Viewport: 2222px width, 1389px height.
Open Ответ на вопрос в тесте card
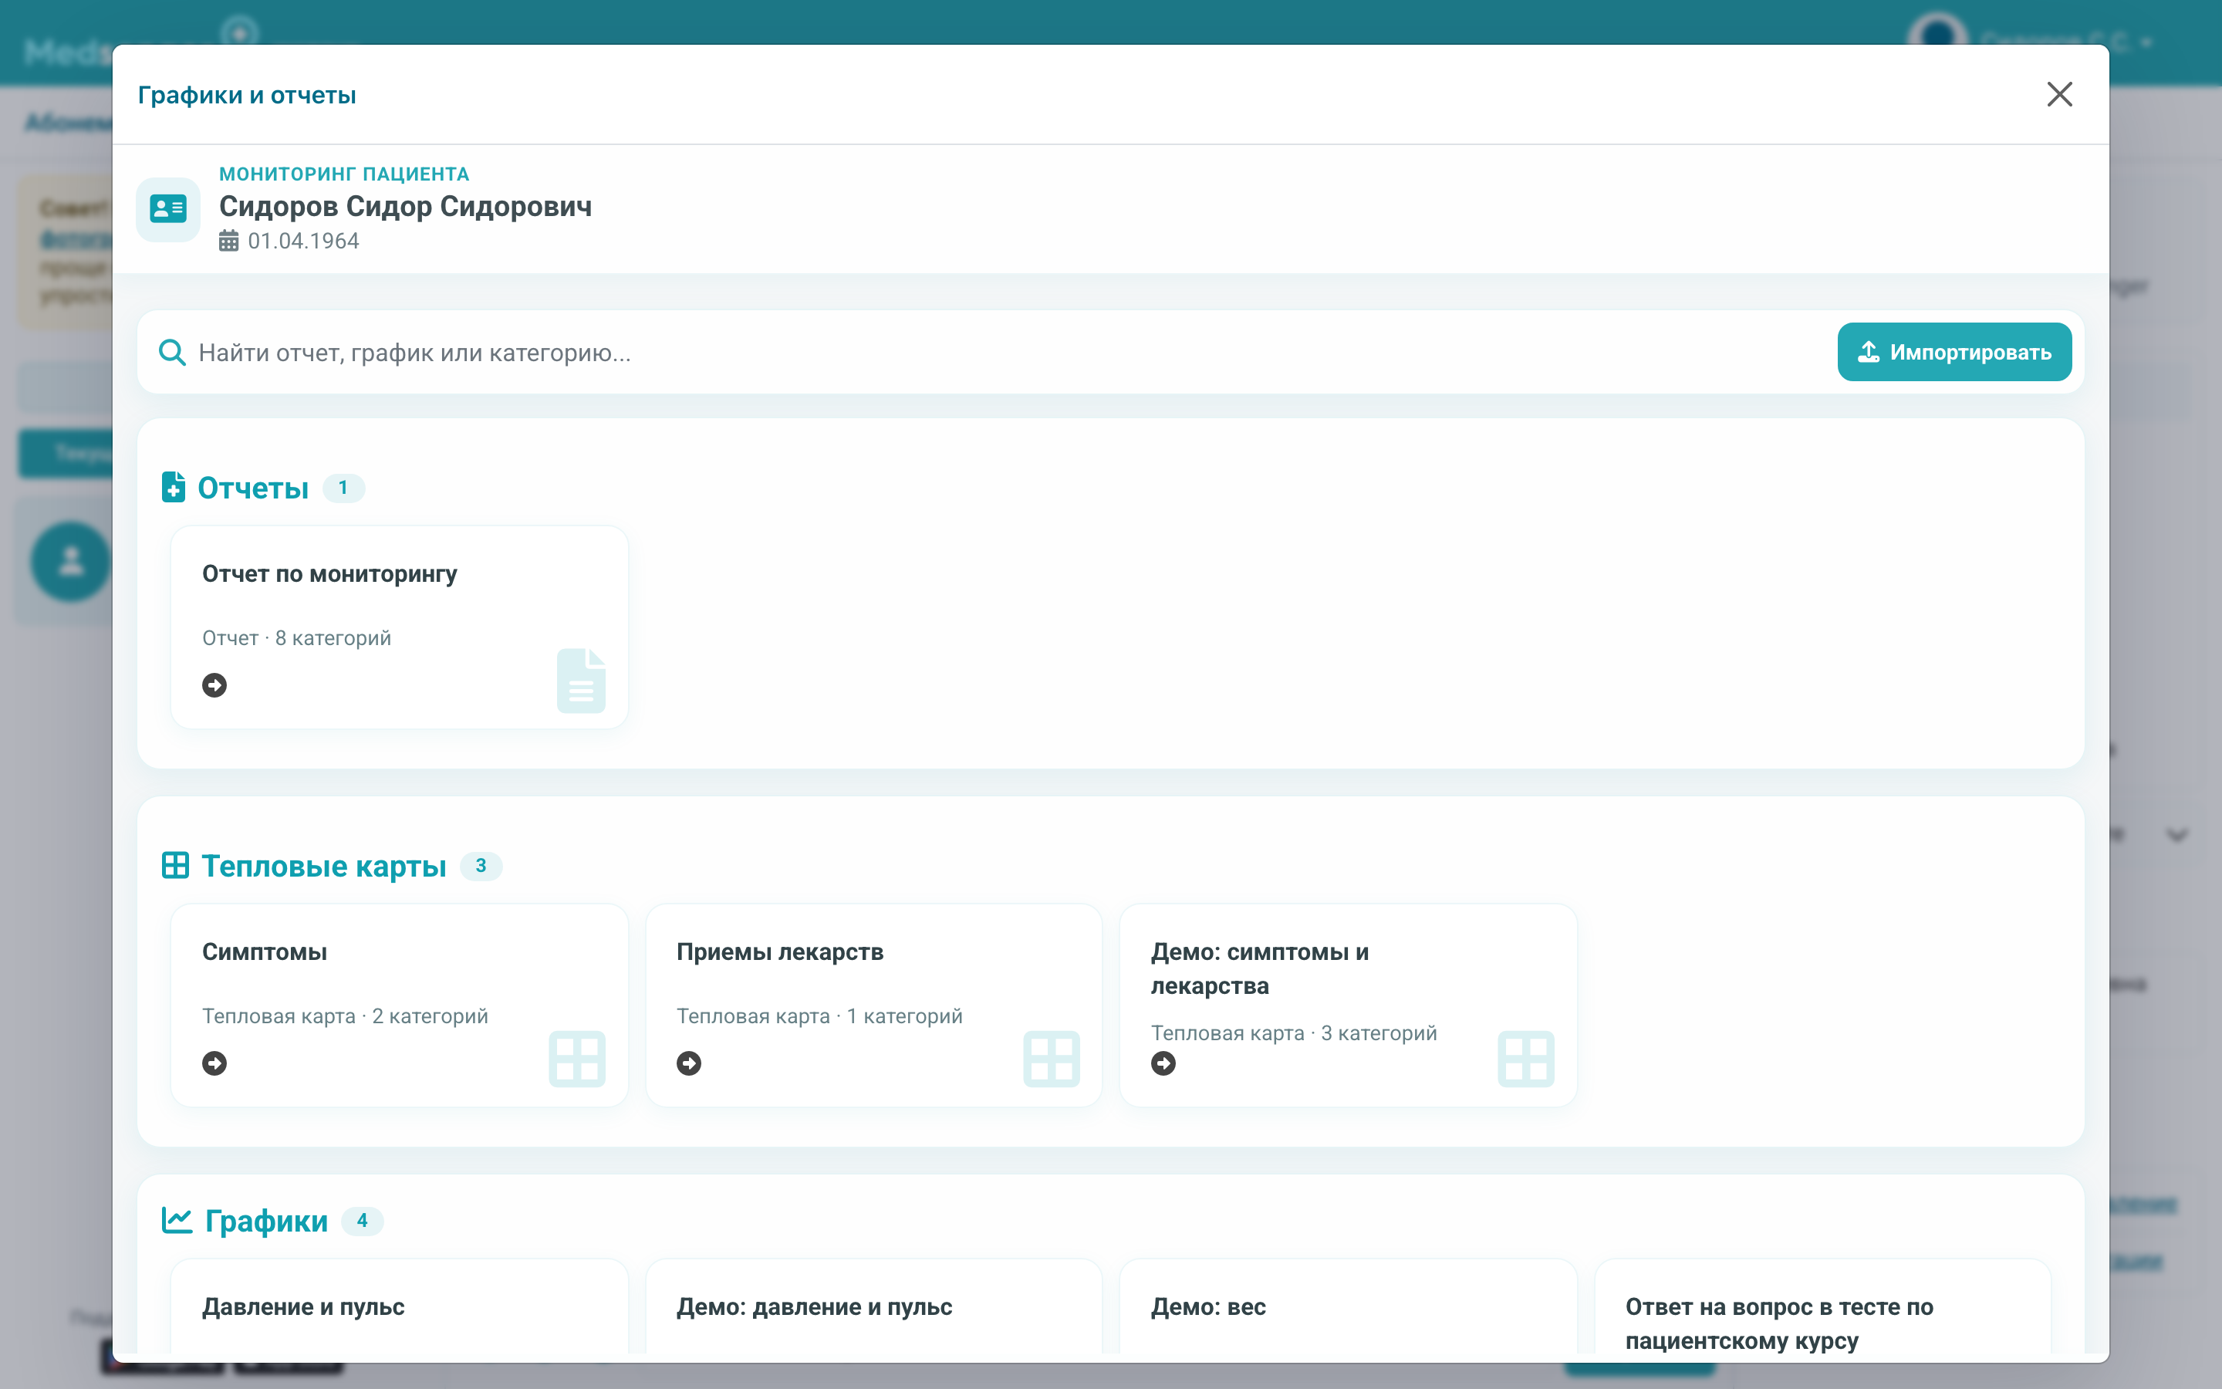(x=1822, y=1306)
